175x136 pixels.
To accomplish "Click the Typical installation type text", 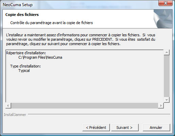I will pos(24,71).
